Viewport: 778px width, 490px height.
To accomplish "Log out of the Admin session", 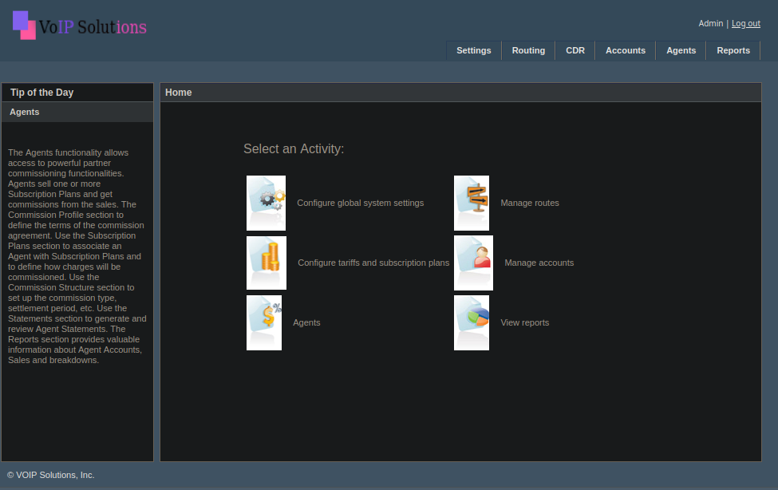I will 745,24.
